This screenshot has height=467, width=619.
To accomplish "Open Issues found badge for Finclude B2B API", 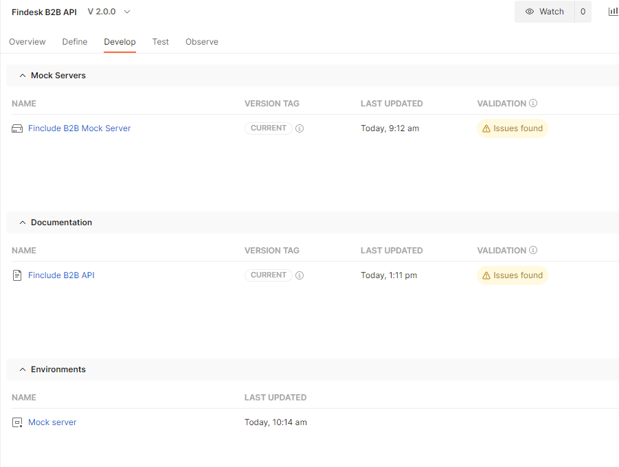I will point(513,275).
